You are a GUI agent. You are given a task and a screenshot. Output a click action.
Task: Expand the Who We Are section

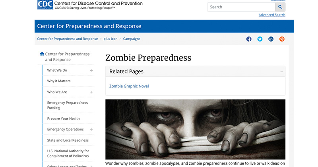91,92
